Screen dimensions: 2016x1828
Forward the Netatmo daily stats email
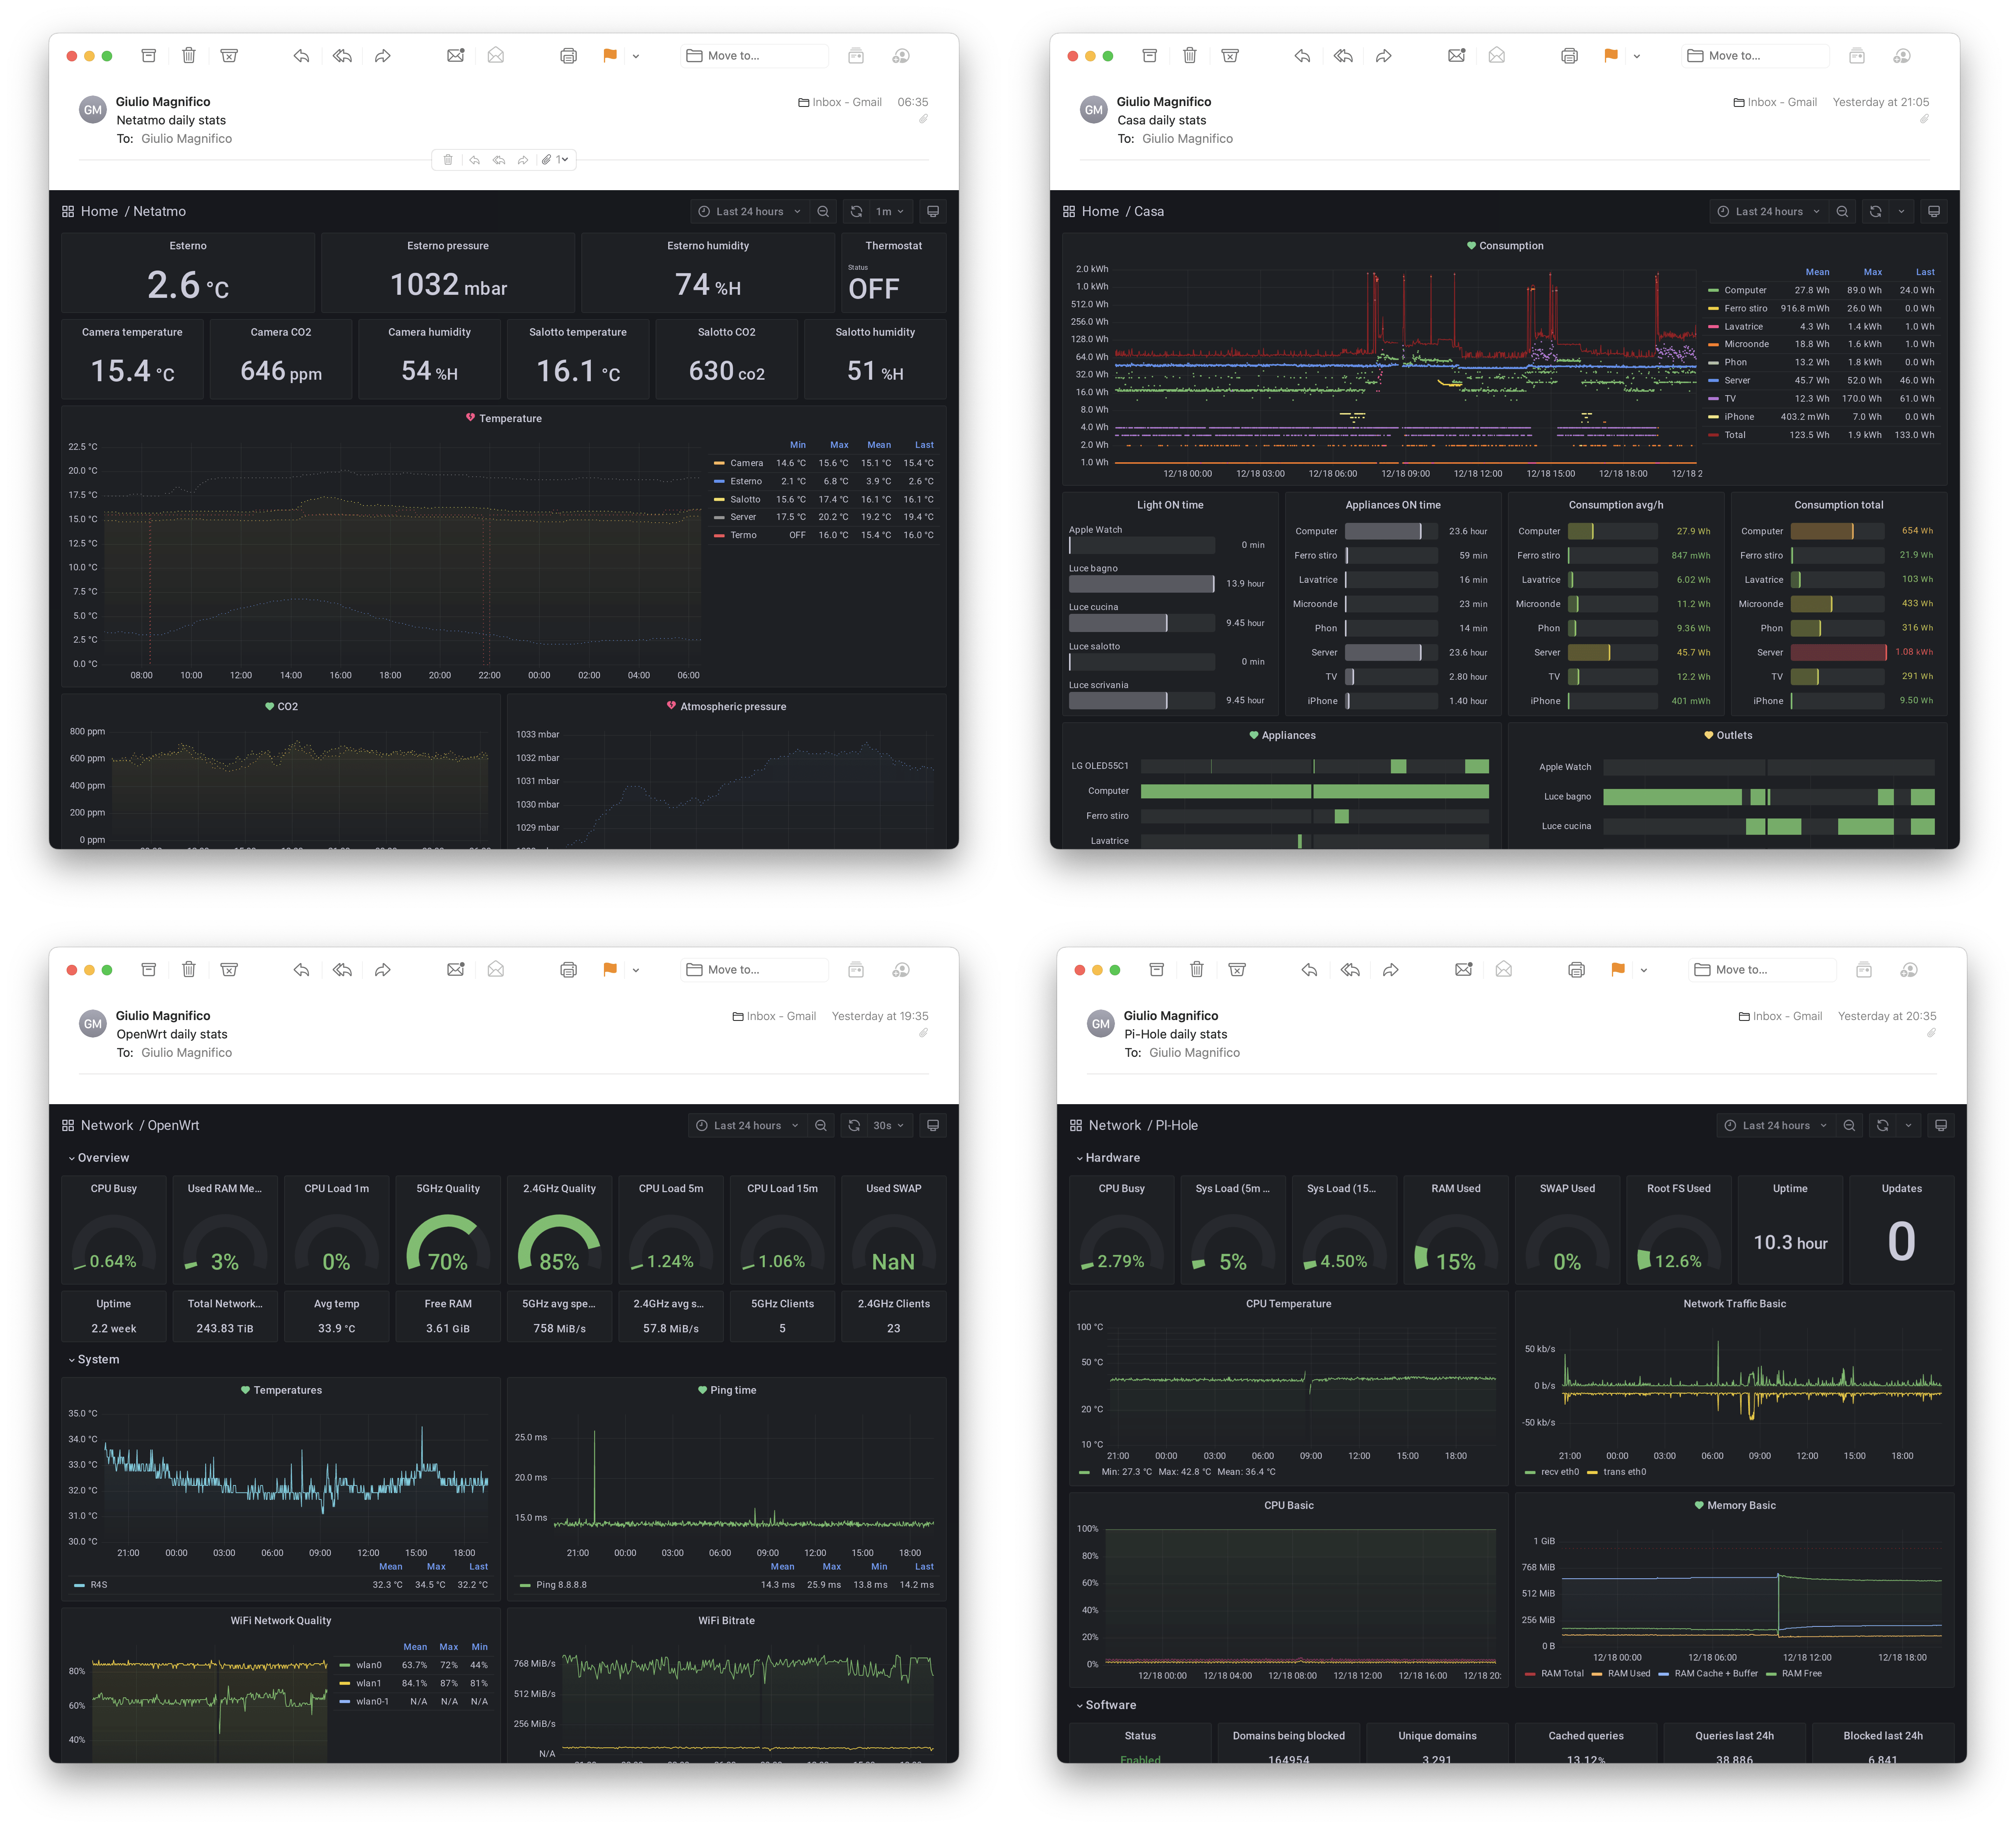pyautogui.click(x=383, y=56)
